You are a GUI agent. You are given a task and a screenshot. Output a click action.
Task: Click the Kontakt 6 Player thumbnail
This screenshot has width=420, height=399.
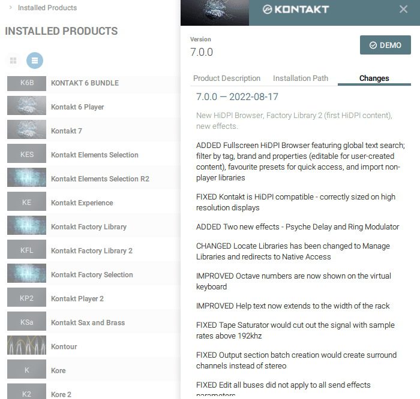[x=26, y=107]
